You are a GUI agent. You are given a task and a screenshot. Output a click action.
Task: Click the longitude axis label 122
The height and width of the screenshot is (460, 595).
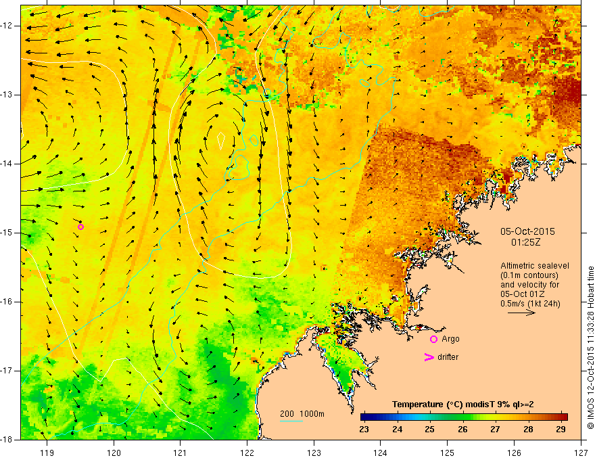point(247,453)
